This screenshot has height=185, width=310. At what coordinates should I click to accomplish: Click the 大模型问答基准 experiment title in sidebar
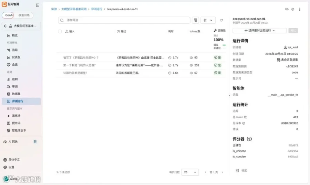click(x=25, y=26)
